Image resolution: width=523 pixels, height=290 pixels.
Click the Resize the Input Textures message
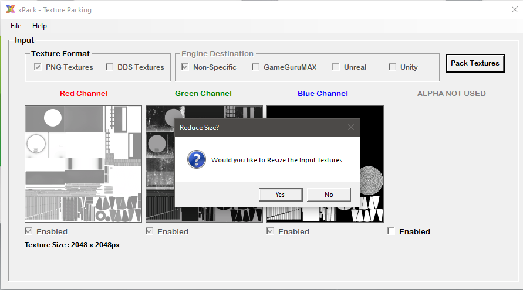[x=276, y=160]
